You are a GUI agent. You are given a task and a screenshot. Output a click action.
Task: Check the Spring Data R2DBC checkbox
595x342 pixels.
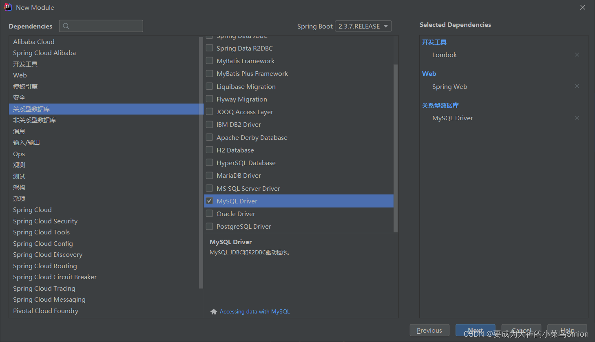coord(210,48)
